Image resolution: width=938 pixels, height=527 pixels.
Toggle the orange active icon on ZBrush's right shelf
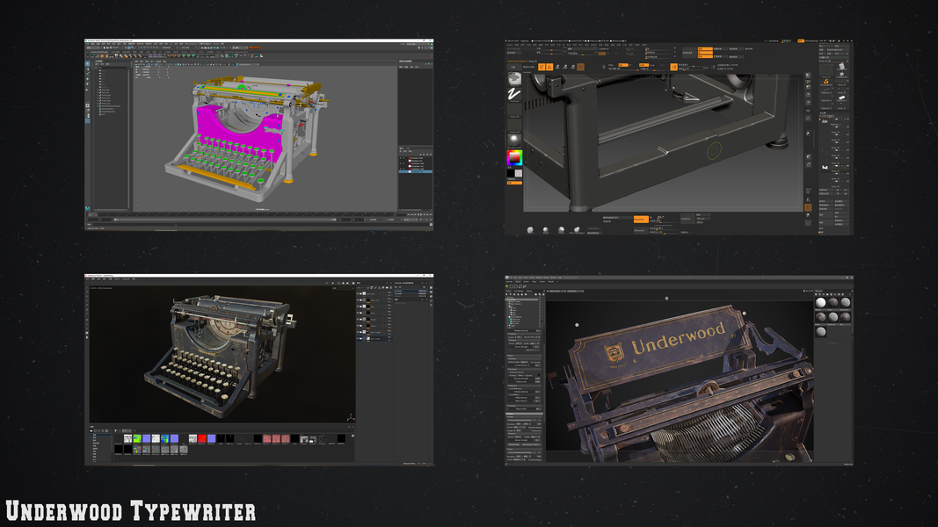(x=808, y=206)
